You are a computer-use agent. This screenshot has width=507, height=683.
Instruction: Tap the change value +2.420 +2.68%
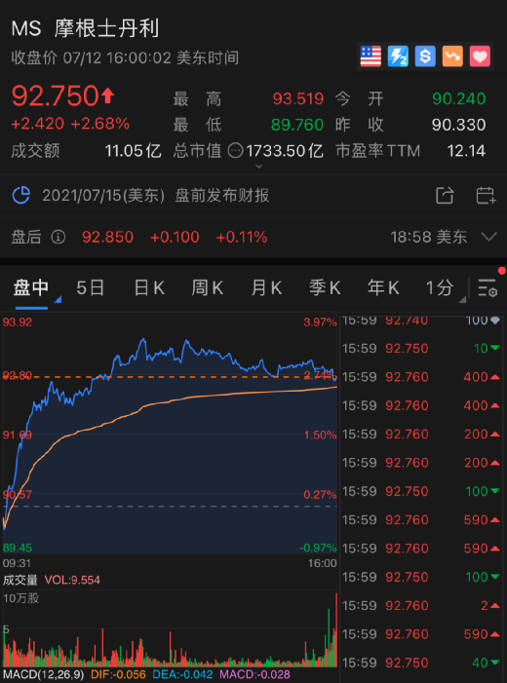(70, 124)
